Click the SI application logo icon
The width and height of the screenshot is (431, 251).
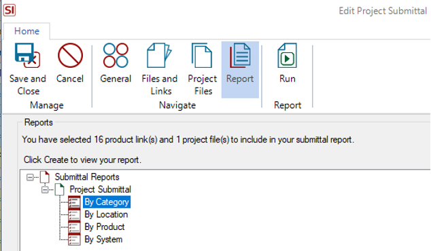[x=10, y=10]
